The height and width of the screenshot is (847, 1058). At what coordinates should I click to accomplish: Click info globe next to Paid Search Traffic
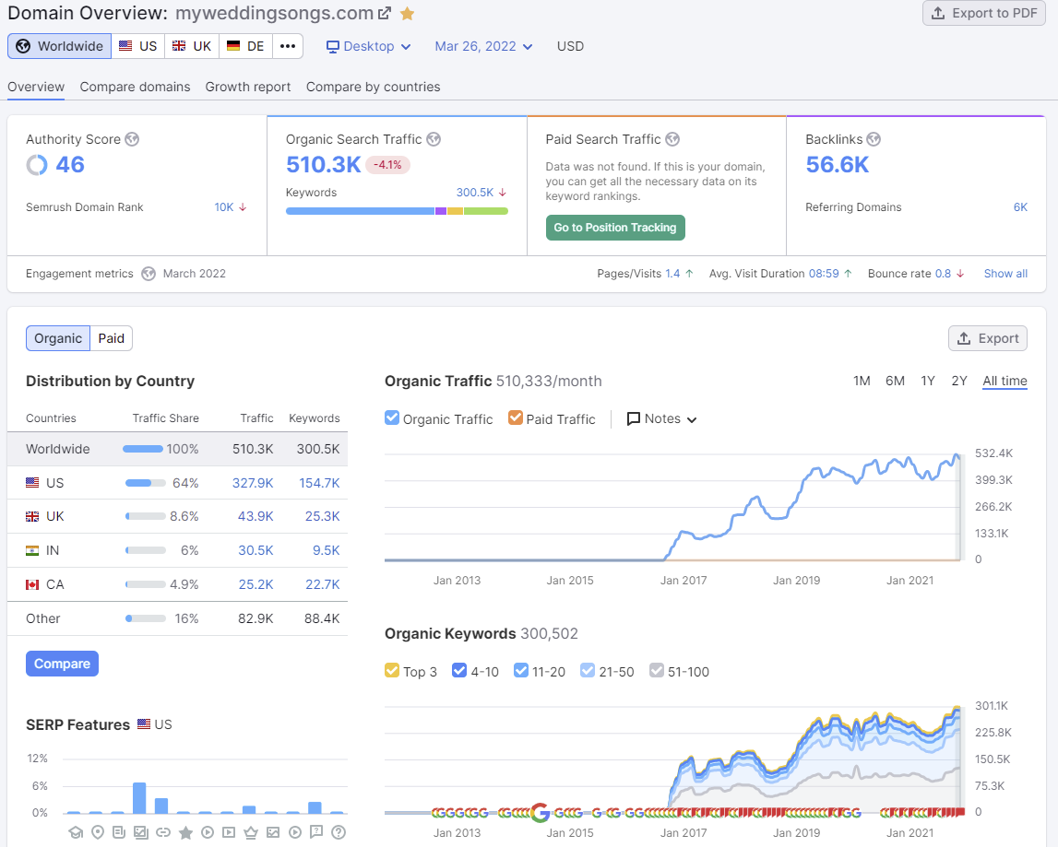tap(672, 139)
